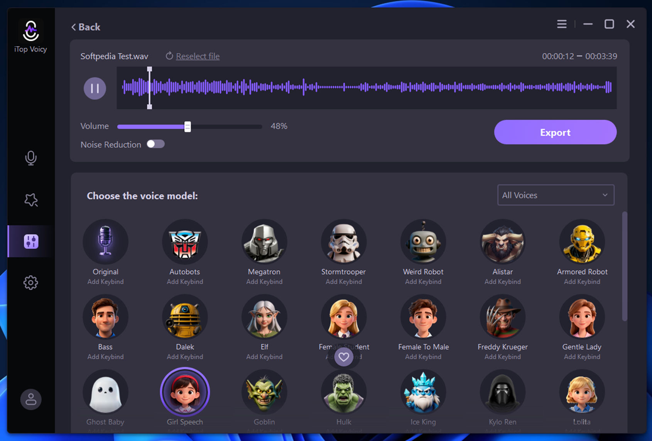Open the microphone voice changer tab
This screenshot has height=441, width=652.
pyautogui.click(x=31, y=158)
